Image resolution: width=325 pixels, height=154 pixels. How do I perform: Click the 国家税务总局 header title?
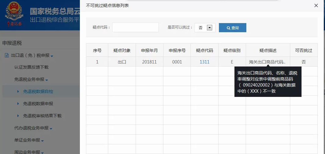pyautogui.click(x=55, y=11)
